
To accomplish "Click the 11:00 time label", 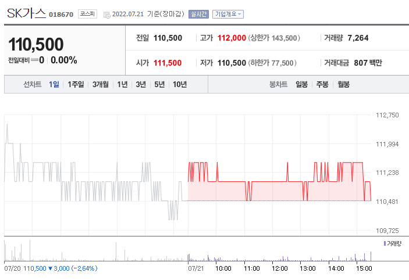I will (x=252, y=268).
